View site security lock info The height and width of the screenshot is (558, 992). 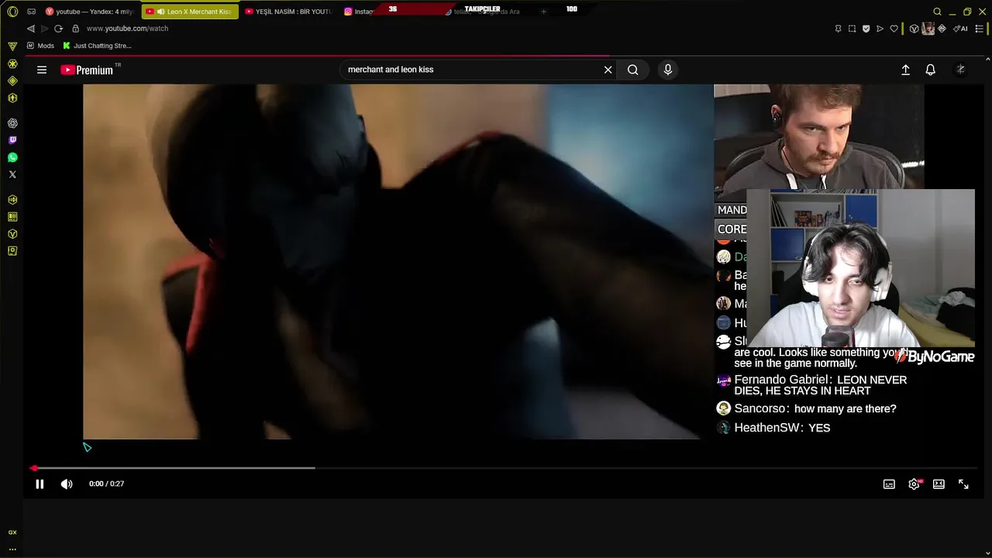coord(75,29)
